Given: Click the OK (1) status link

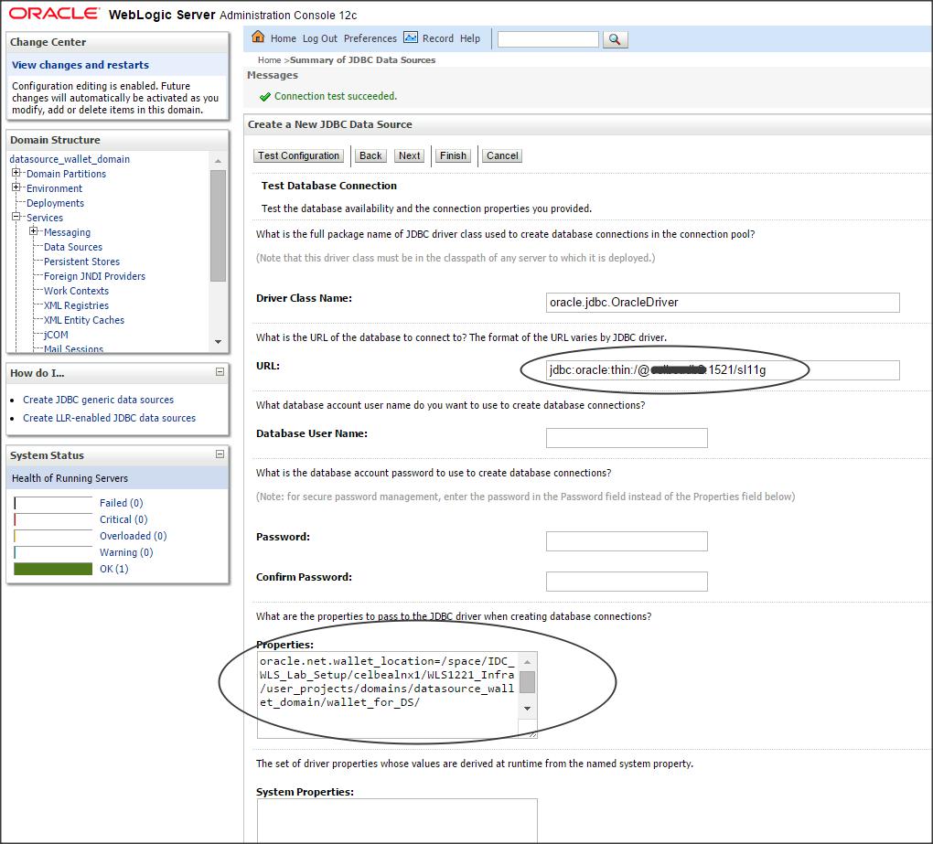Looking at the screenshot, I should (x=113, y=569).
